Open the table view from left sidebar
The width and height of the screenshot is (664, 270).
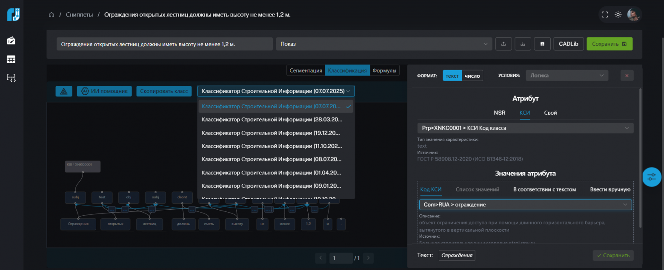11,59
